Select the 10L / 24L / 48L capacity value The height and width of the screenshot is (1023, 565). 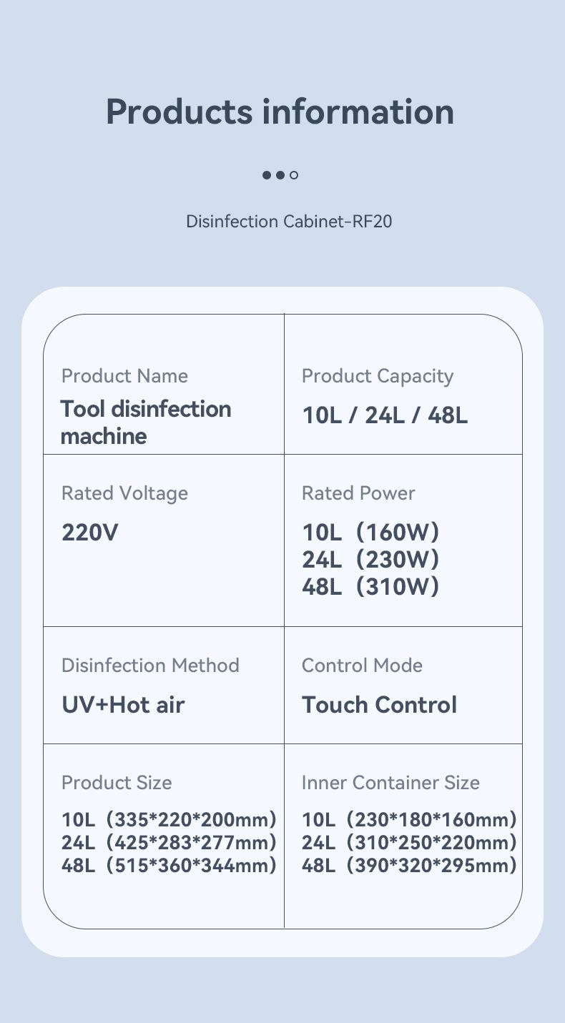click(x=385, y=415)
